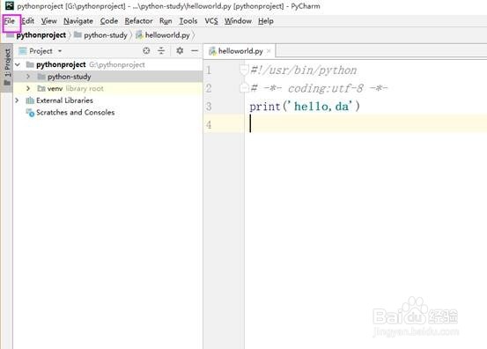
Task: Close the helloworld.py editor tab
Action: point(269,51)
